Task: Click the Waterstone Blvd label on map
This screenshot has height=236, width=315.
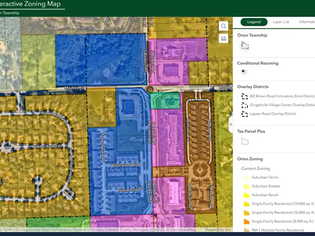Action: tap(125, 165)
